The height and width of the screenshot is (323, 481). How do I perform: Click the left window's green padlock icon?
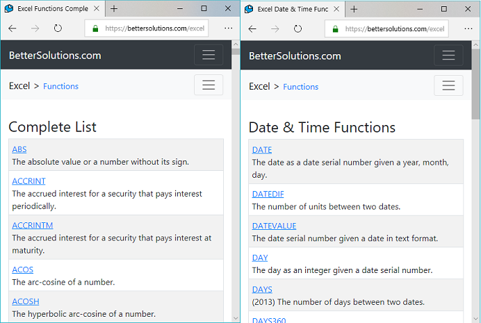tap(95, 28)
